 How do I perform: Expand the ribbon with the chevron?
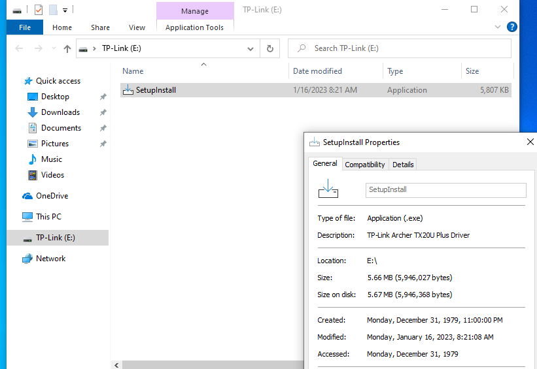coord(498,27)
